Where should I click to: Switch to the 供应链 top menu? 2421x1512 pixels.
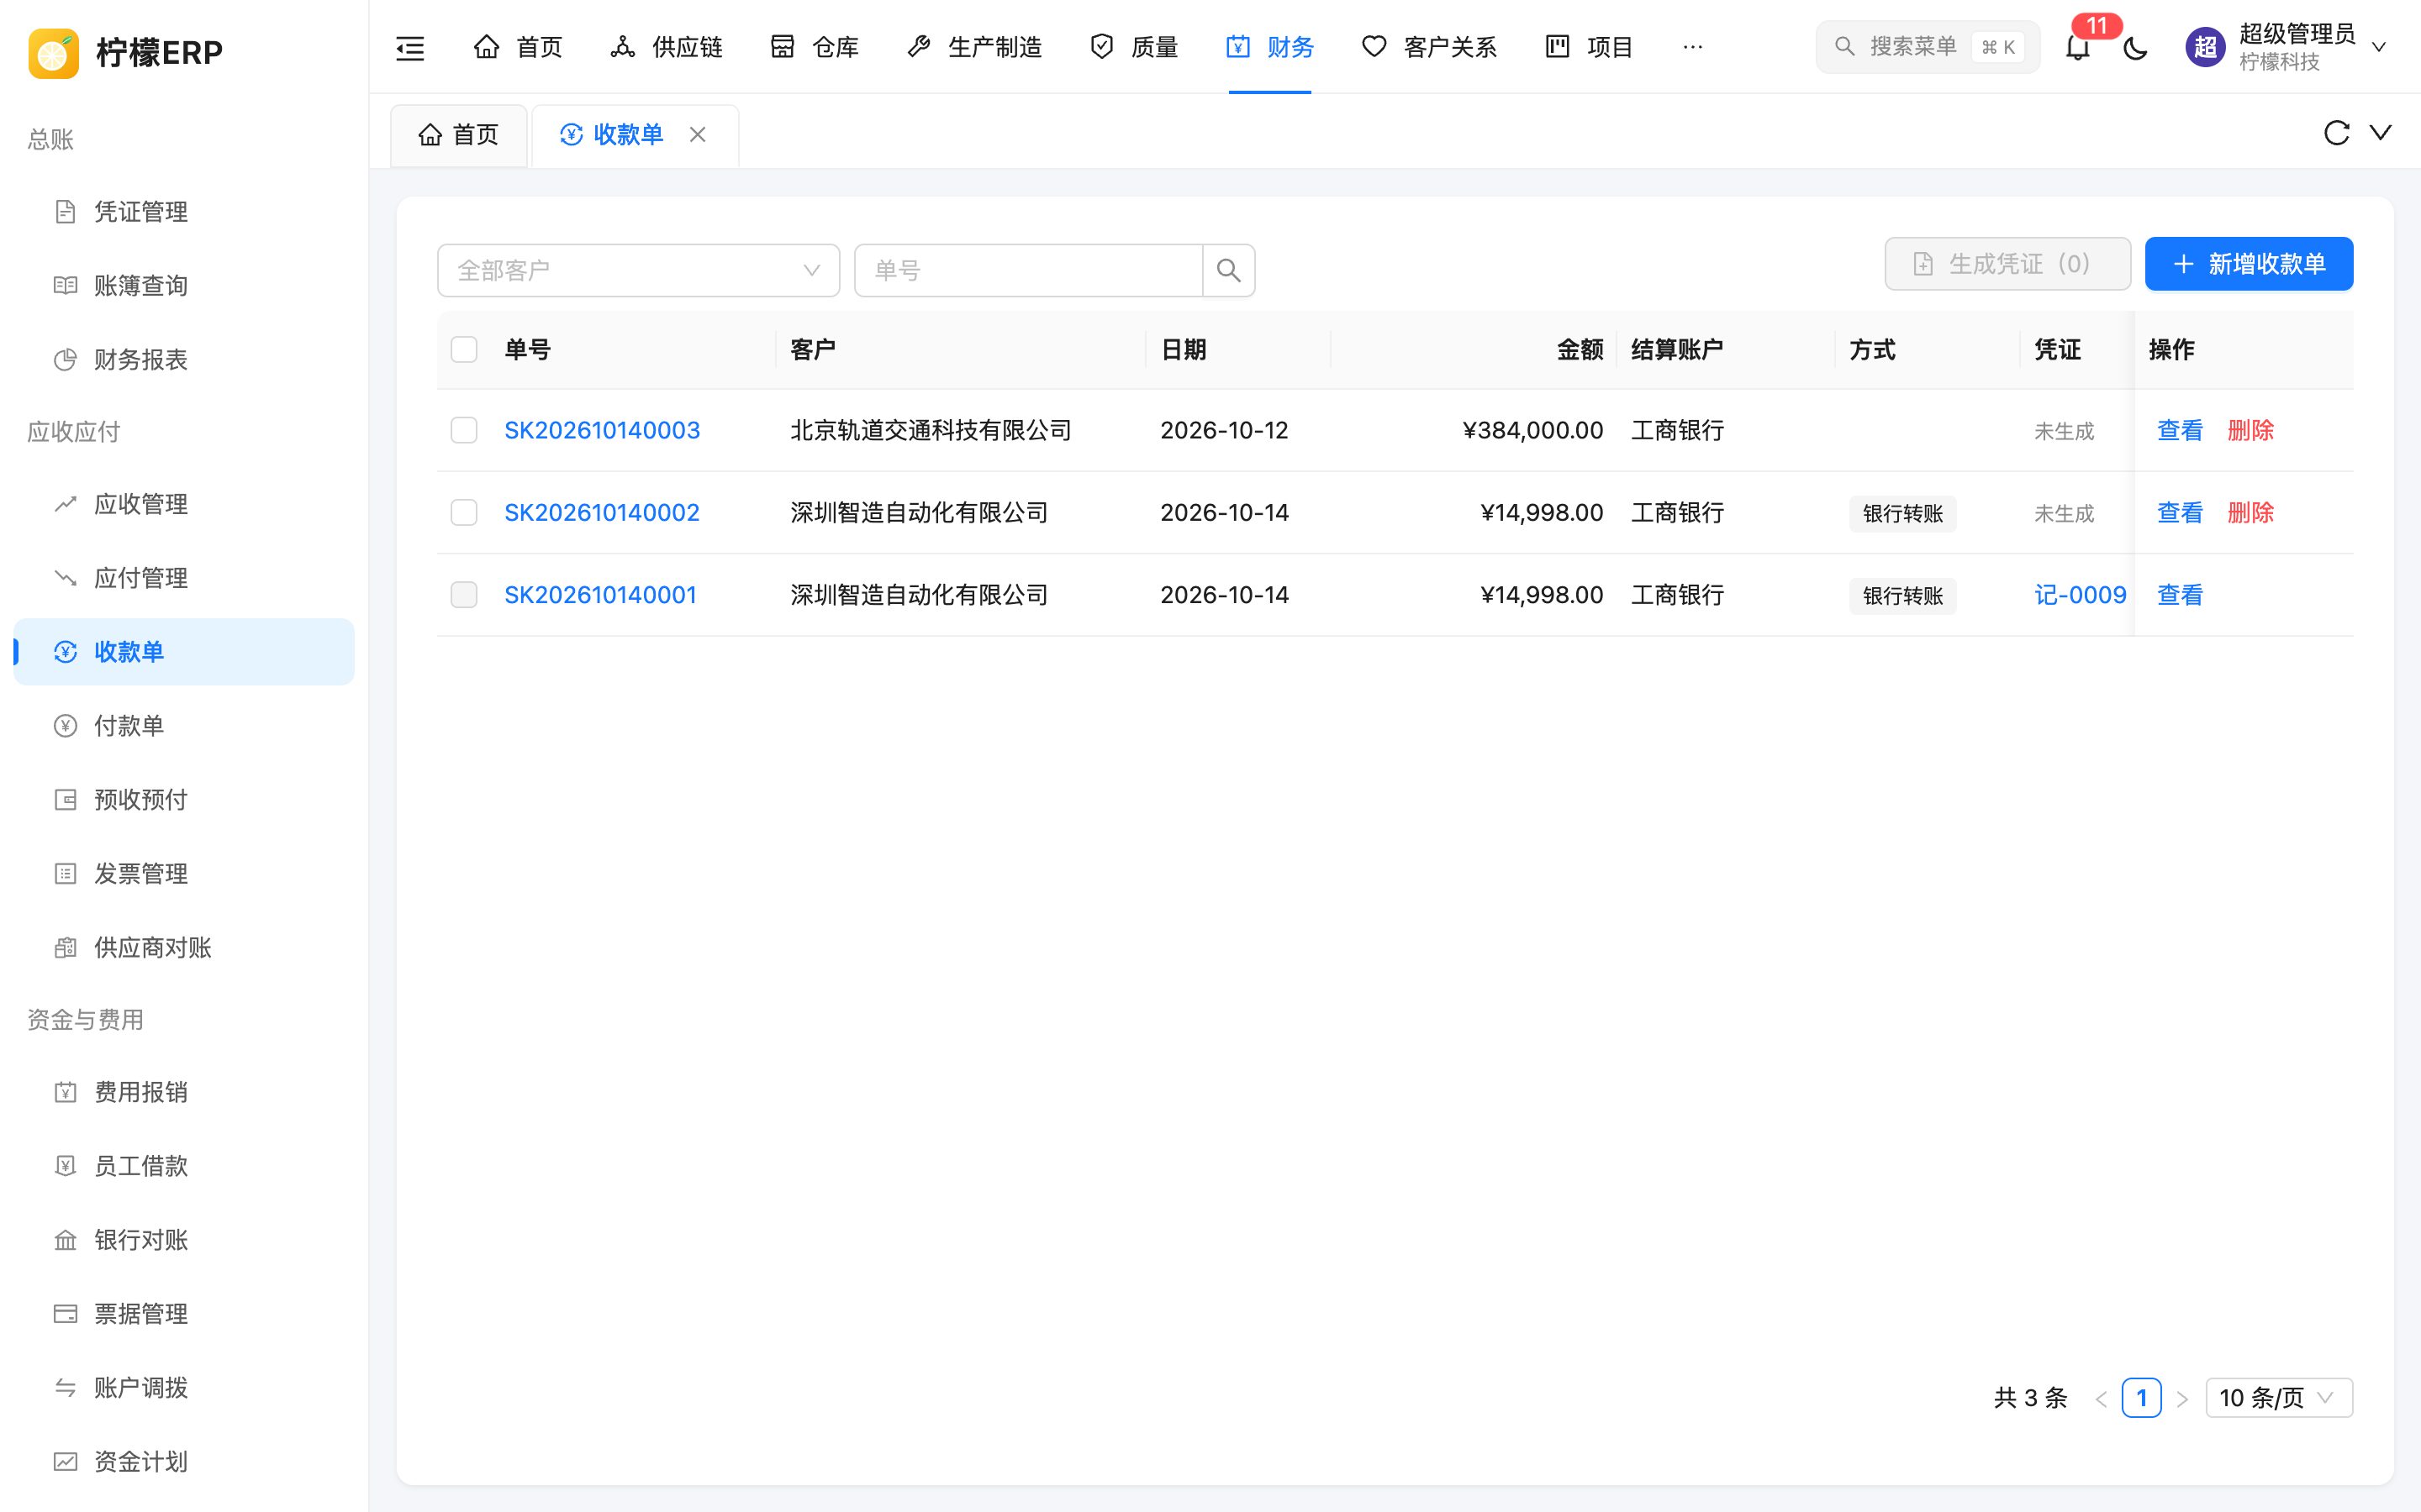[x=667, y=47]
